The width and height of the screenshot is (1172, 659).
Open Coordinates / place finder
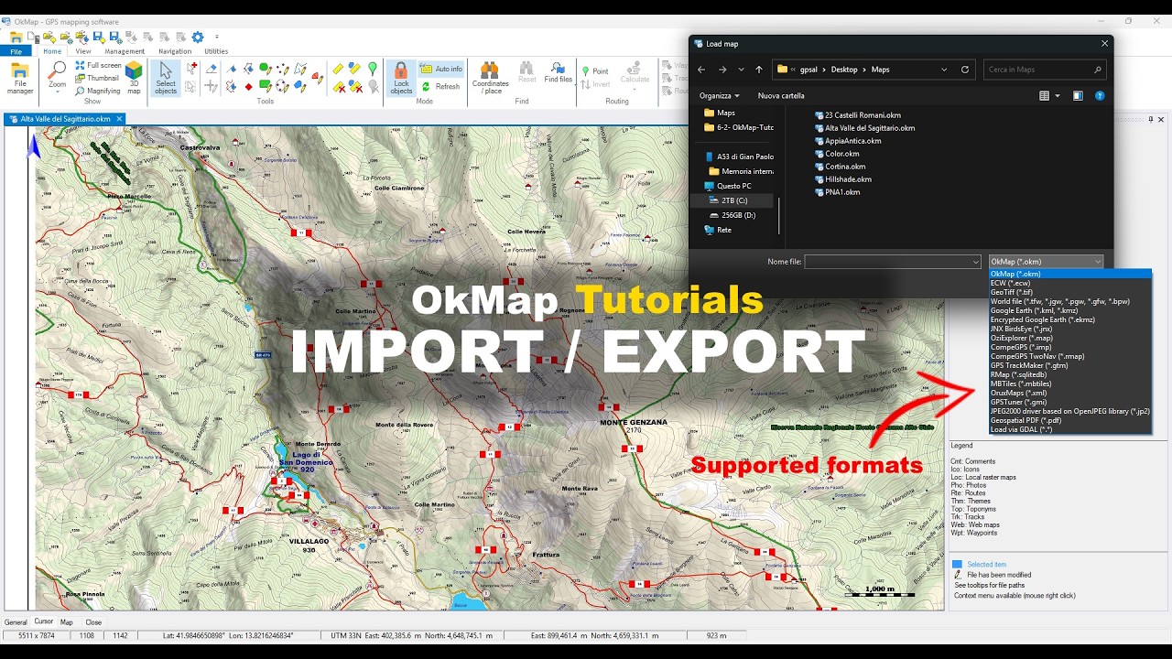coord(491,78)
